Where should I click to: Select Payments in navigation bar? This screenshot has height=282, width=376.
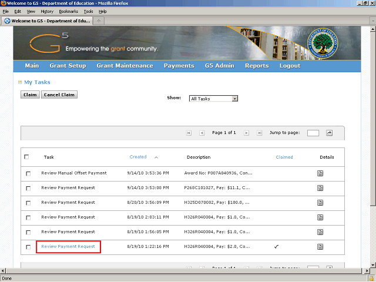179,66
